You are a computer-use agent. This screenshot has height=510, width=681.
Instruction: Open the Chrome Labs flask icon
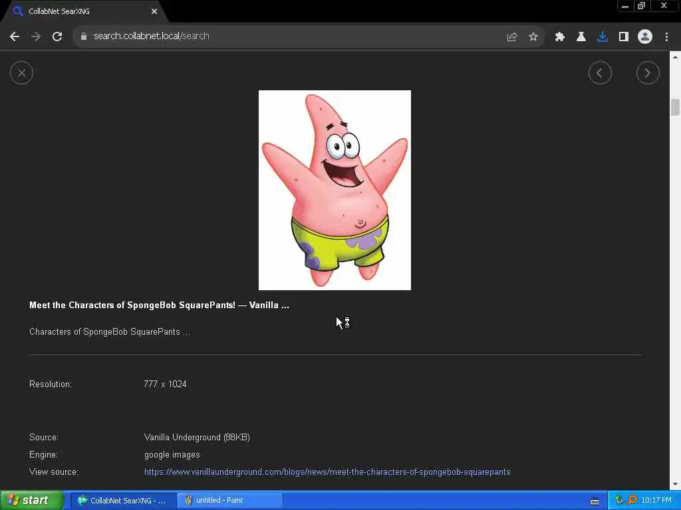point(581,37)
